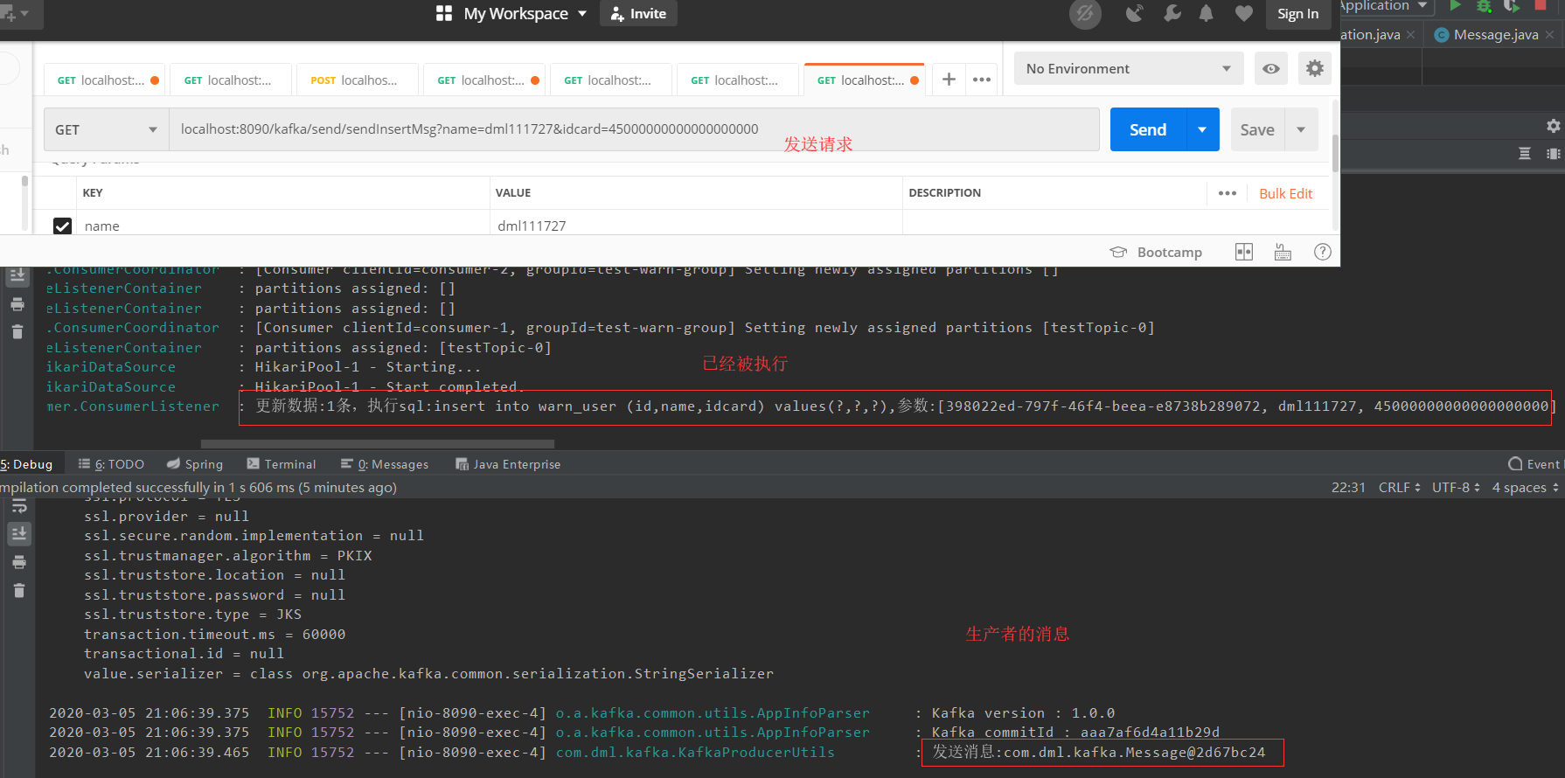Click com.dml.kafka.KafkaProducerUtils logger name

coord(695,753)
